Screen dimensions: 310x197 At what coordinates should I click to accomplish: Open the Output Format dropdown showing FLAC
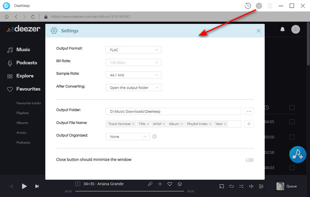tap(133, 50)
